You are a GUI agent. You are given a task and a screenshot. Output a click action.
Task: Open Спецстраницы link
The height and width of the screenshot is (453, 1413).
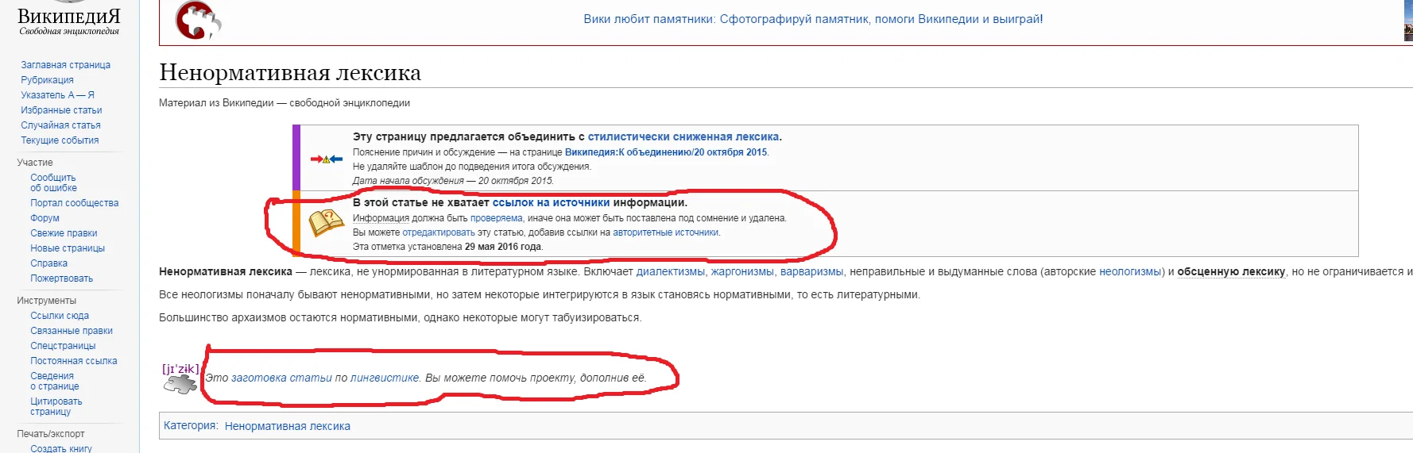pyautogui.click(x=63, y=346)
